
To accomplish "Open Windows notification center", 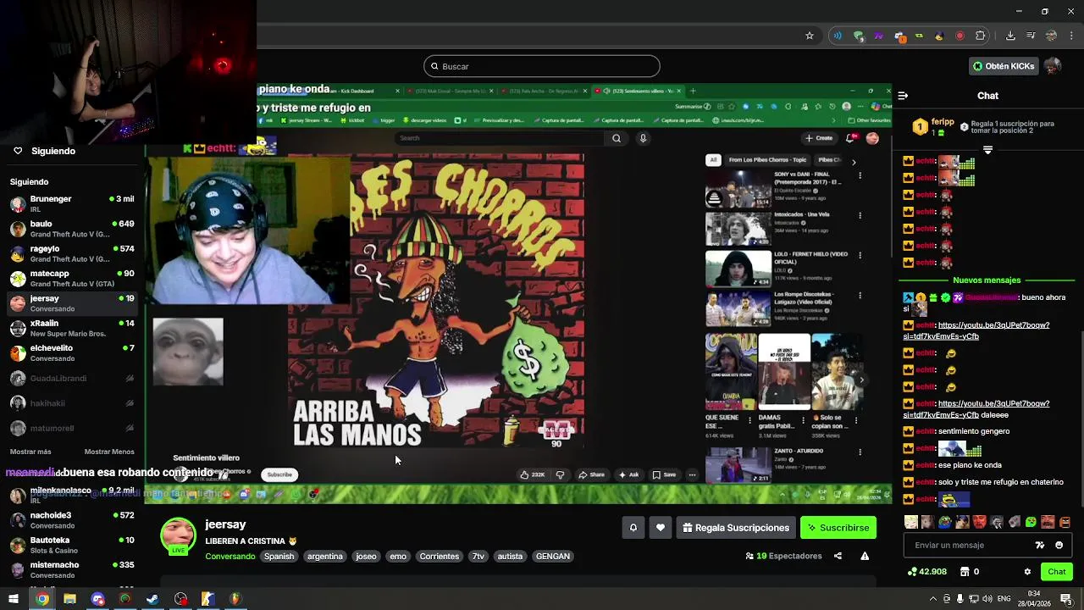I will pos(1066,599).
